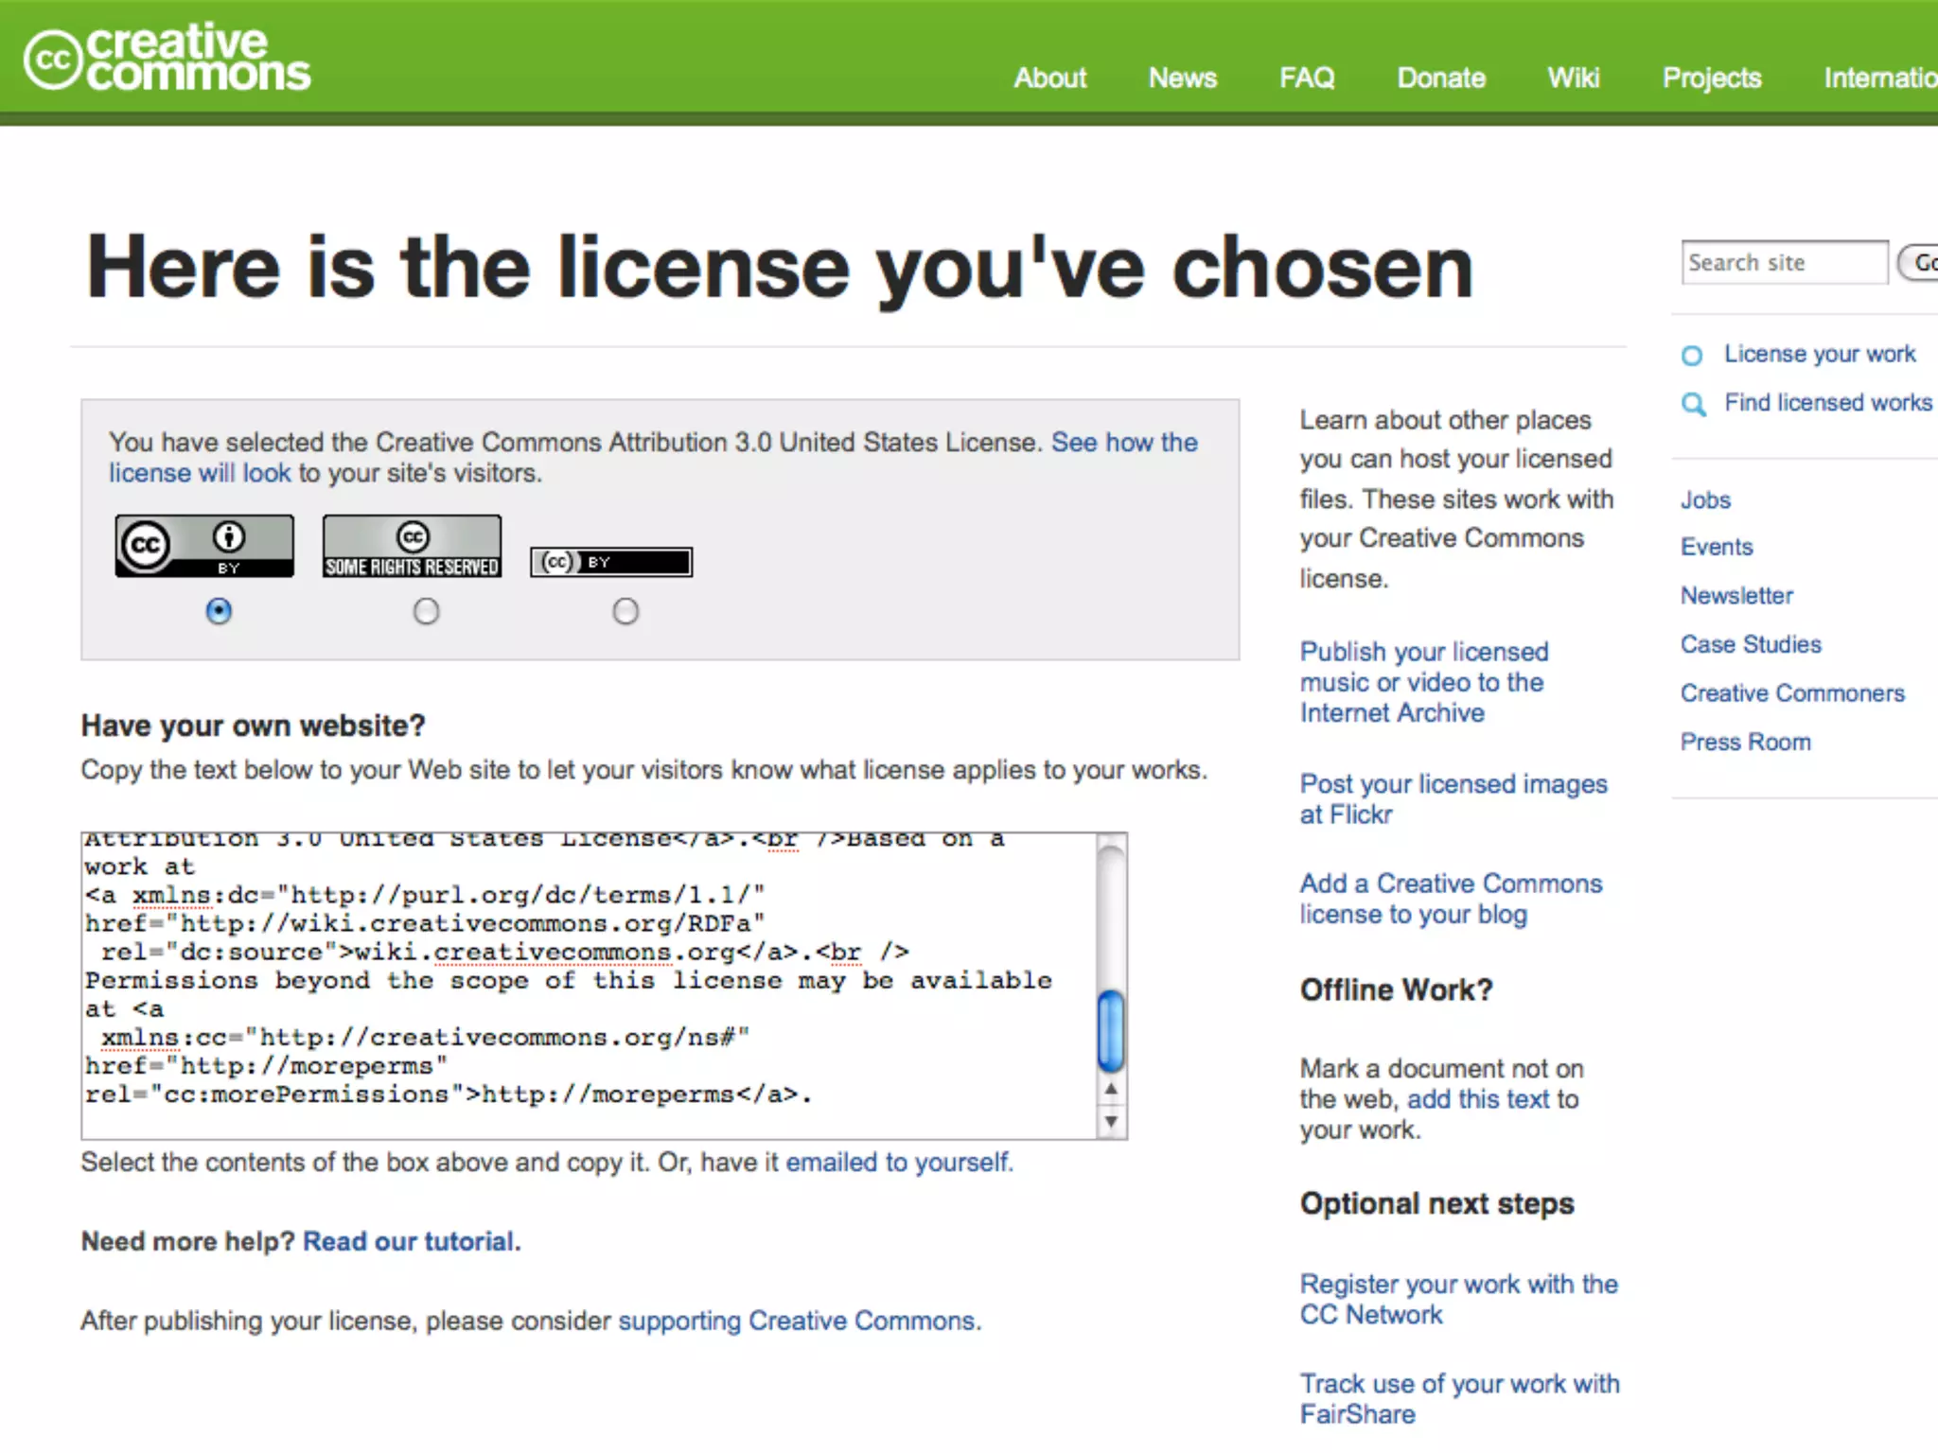Select the small CC BY badge radio button
This screenshot has height=1453, width=1938.
[x=625, y=612]
